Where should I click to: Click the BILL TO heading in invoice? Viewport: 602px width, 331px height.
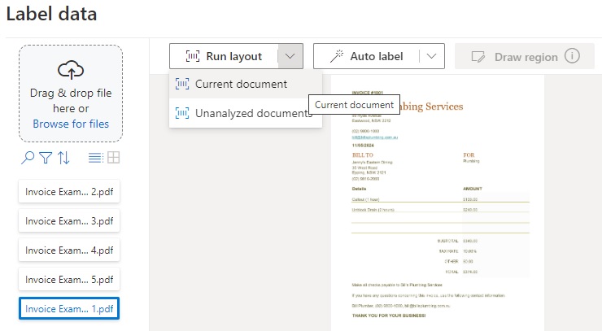point(363,155)
